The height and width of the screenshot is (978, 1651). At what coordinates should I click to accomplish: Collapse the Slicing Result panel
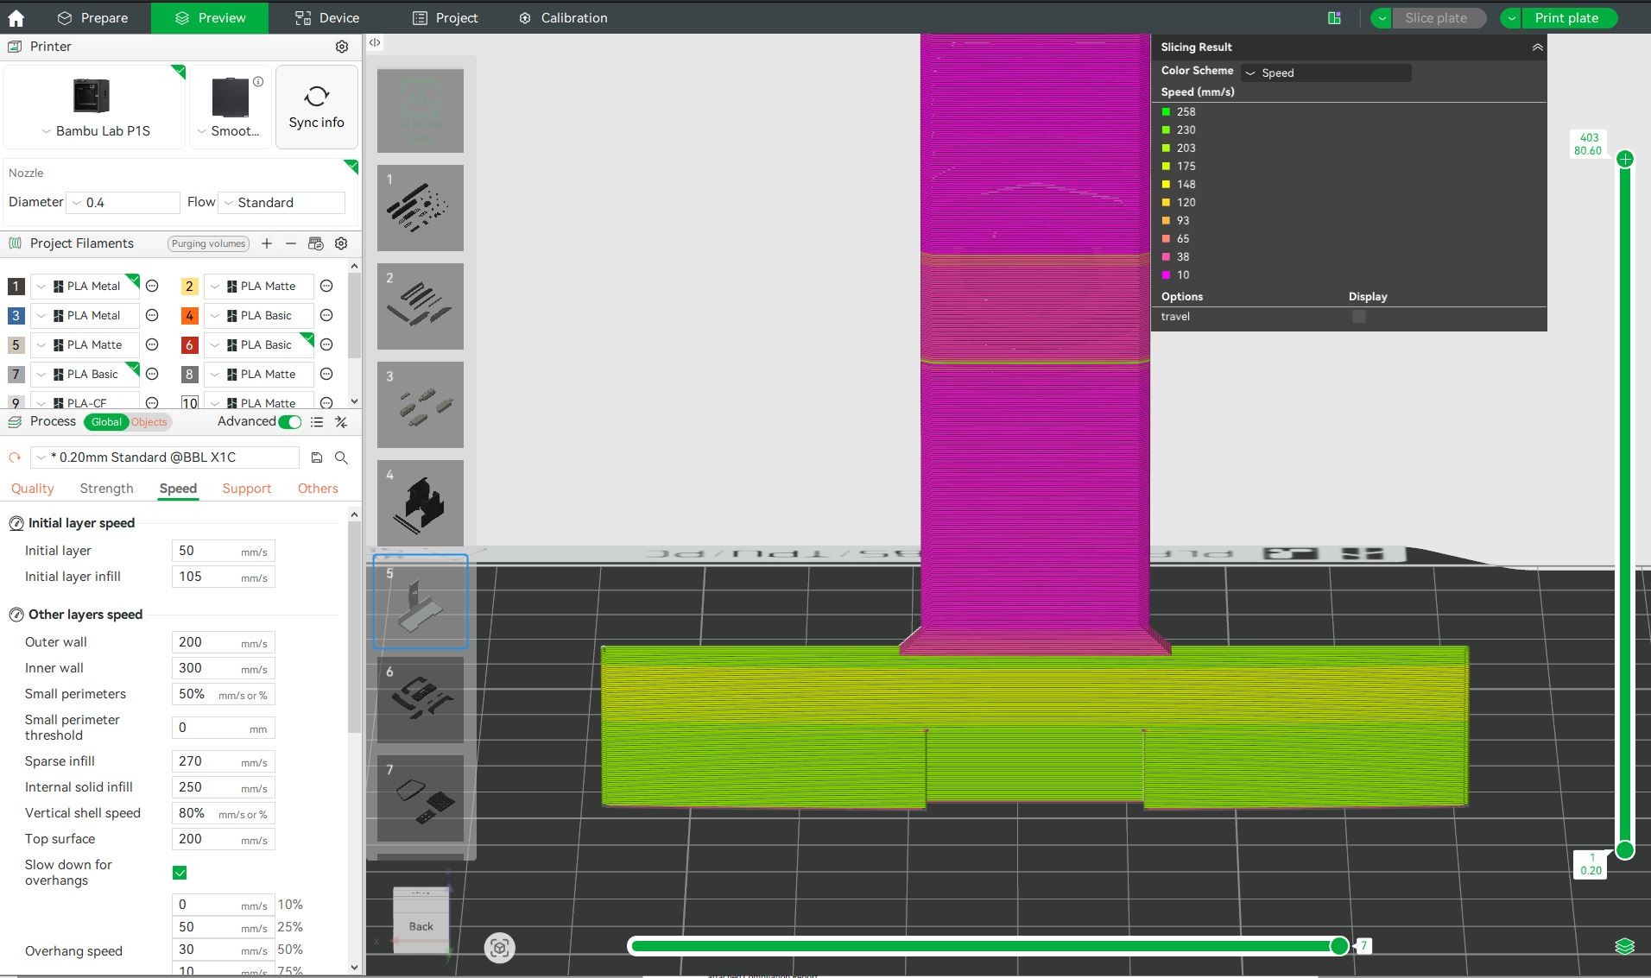tap(1537, 47)
